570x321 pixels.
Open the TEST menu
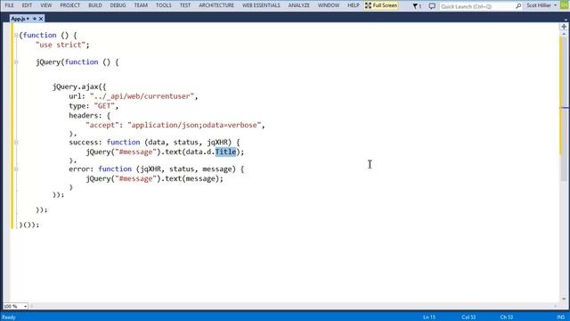[x=185, y=5]
